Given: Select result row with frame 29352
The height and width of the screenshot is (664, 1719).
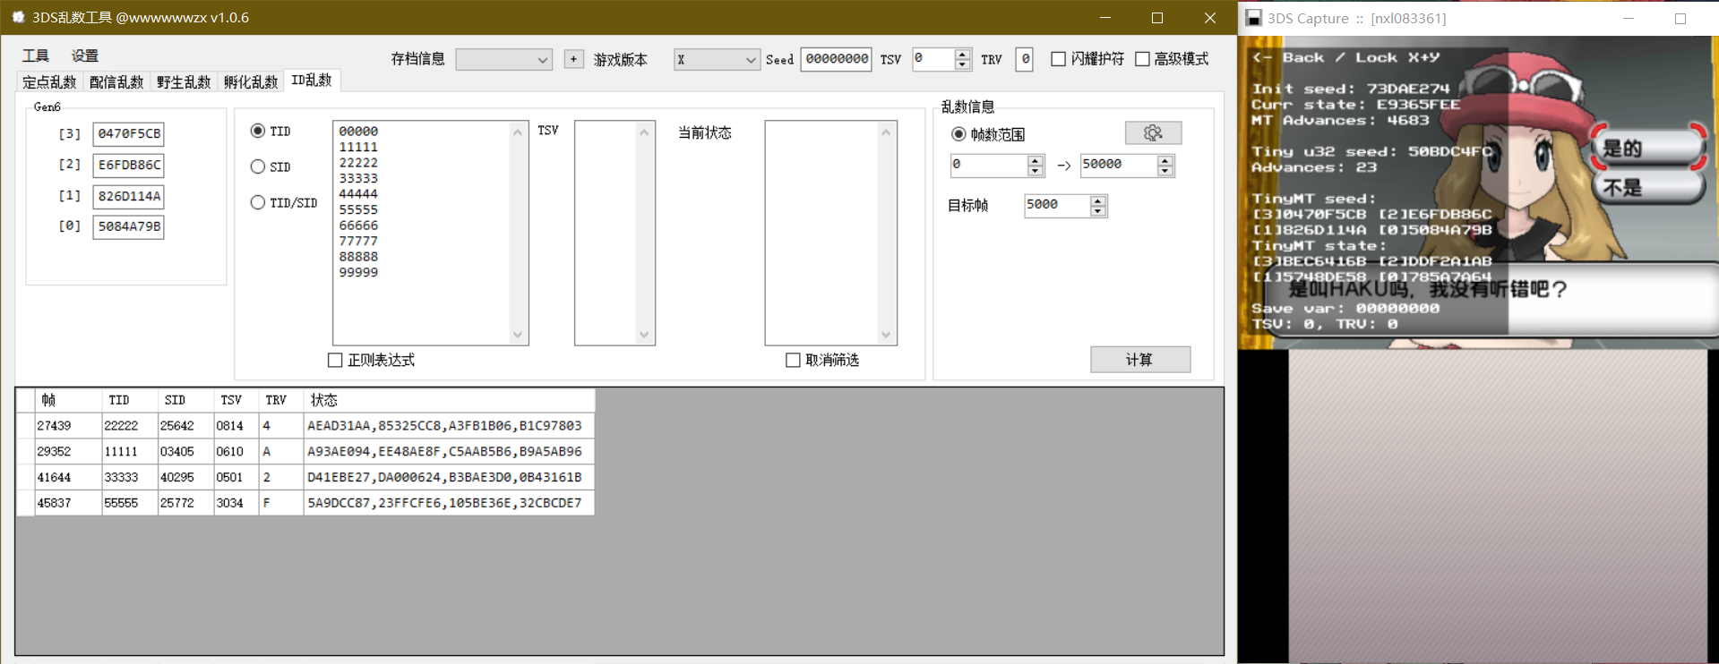Looking at the screenshot, I should click(305, 452).
